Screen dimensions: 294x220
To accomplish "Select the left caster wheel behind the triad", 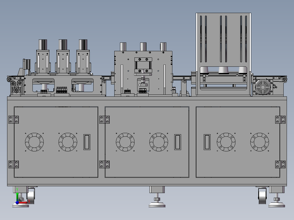I will pyautogui.click(x=31, y=196).
